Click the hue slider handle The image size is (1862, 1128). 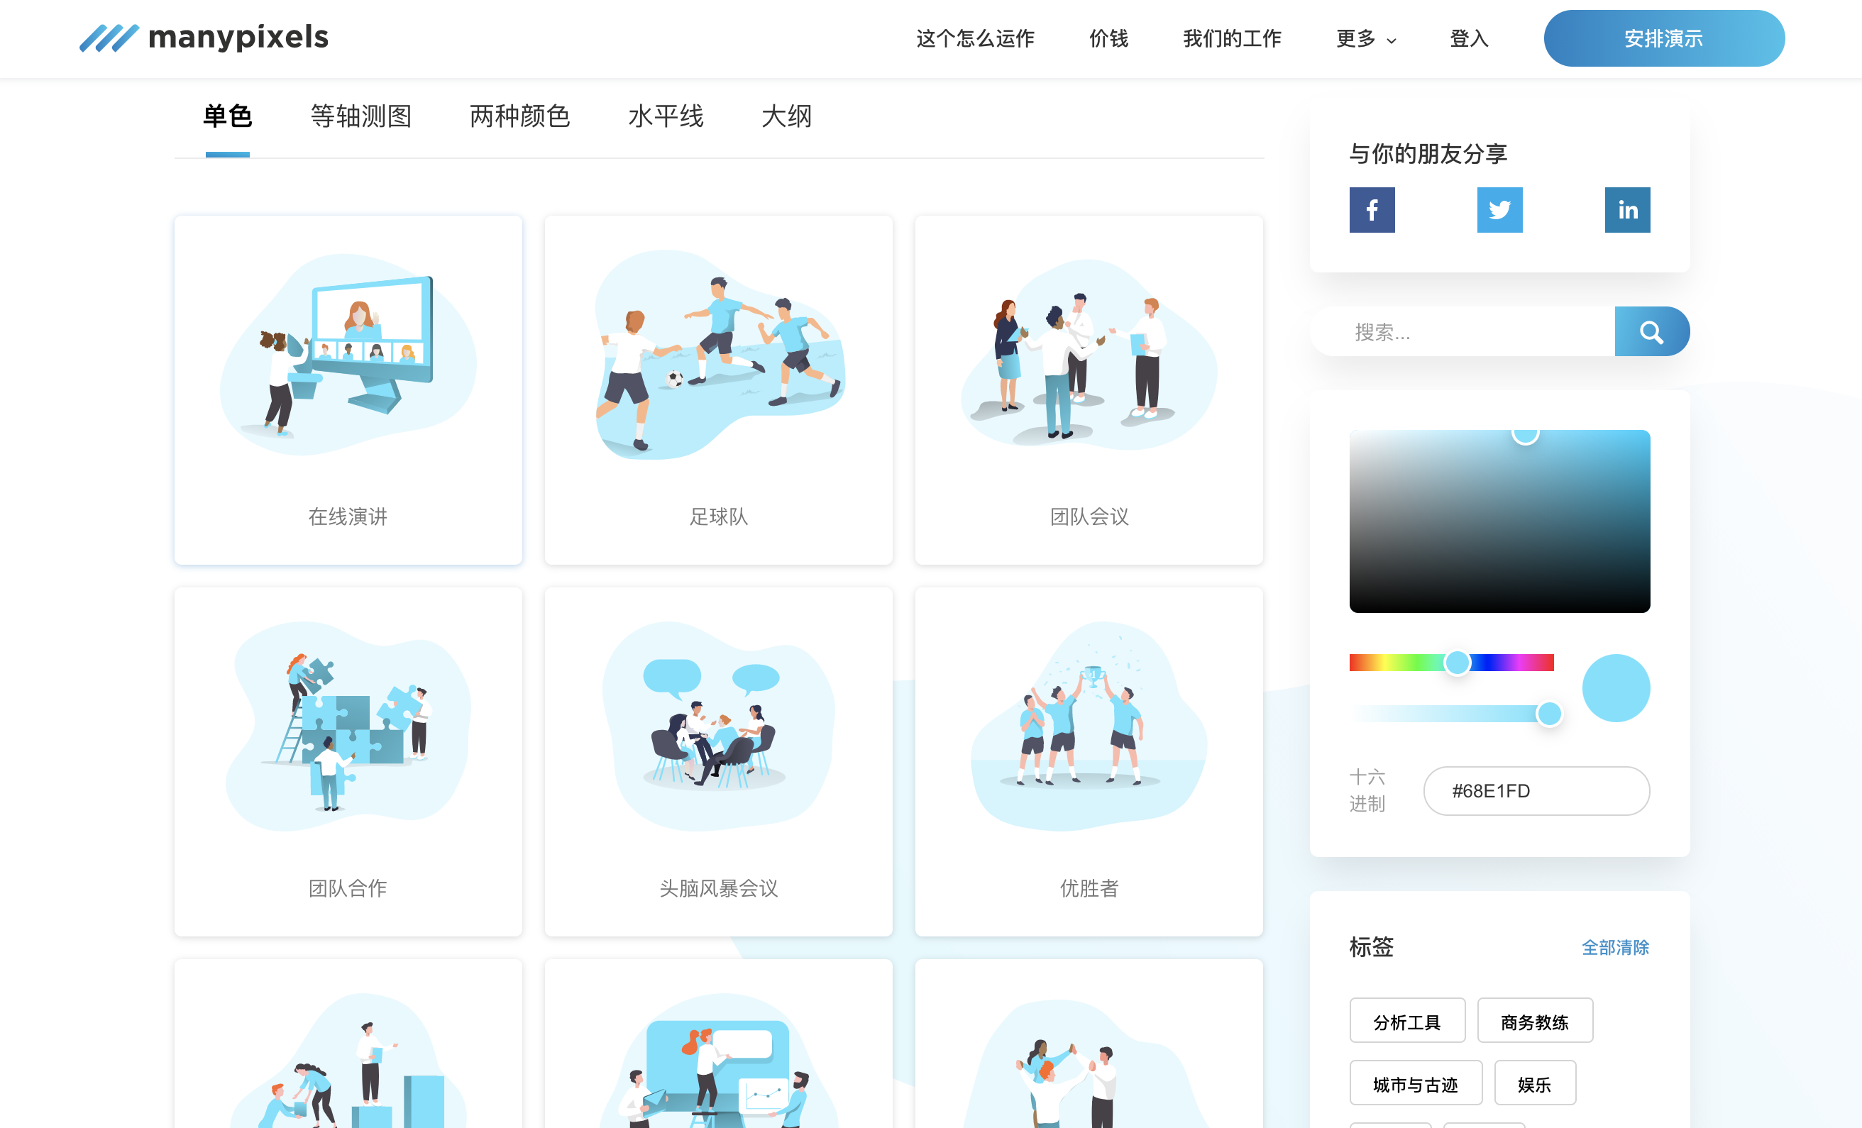(1457, 663)
